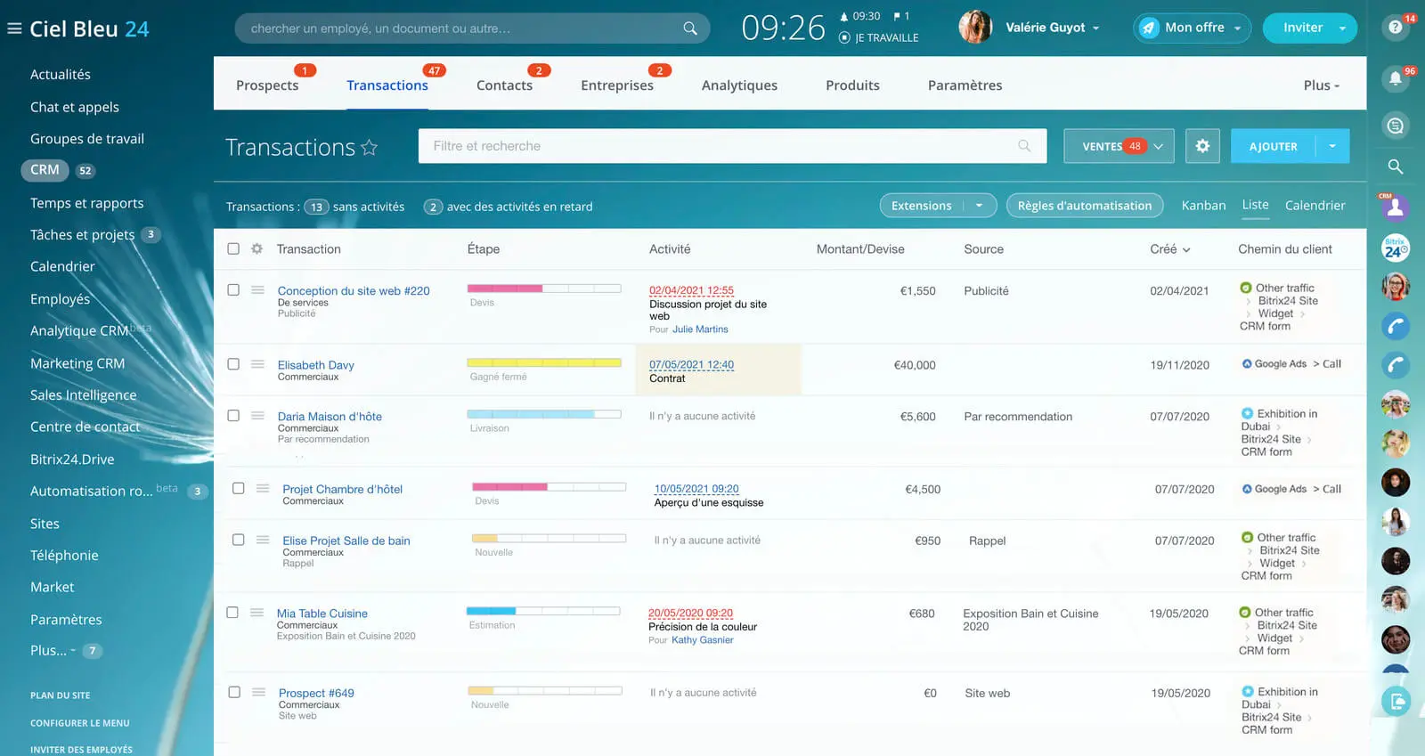Switch to the Contacts tab

(504, 85)
